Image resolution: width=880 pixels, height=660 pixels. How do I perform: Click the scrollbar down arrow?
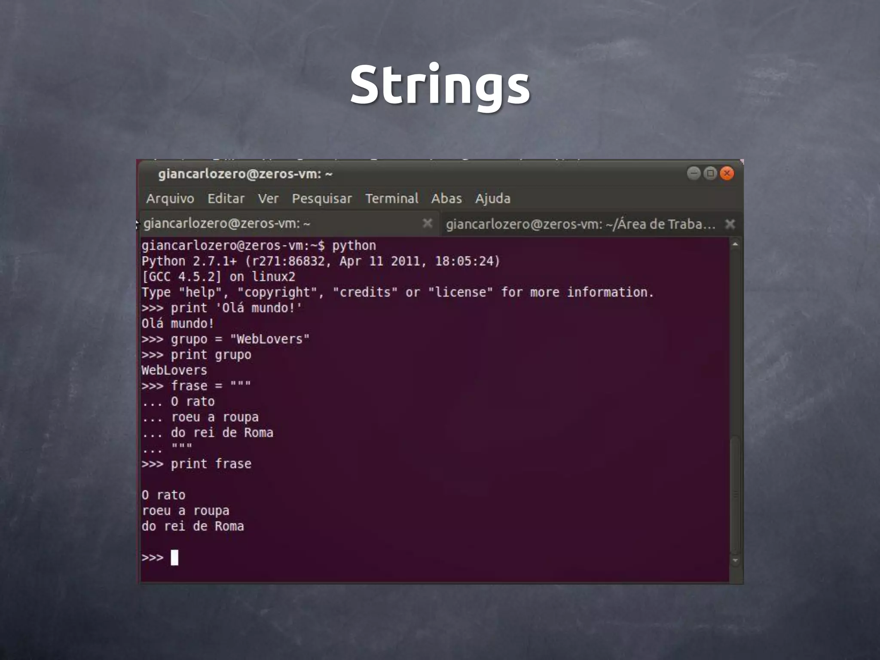click(x=735, y=560)
